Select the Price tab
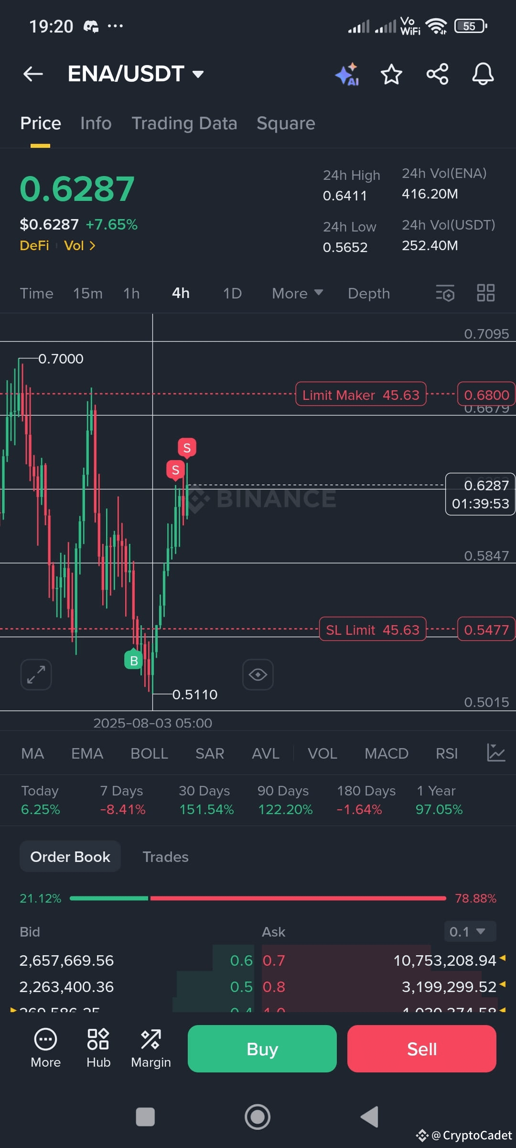516x1148 pixels. [x=41, y=123]
